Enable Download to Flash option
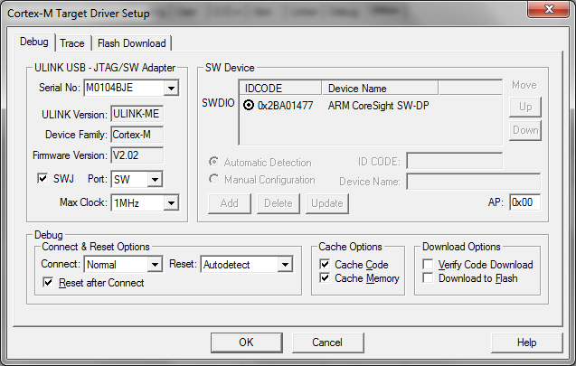Screen dimensions: 576x366 (429, 278)
